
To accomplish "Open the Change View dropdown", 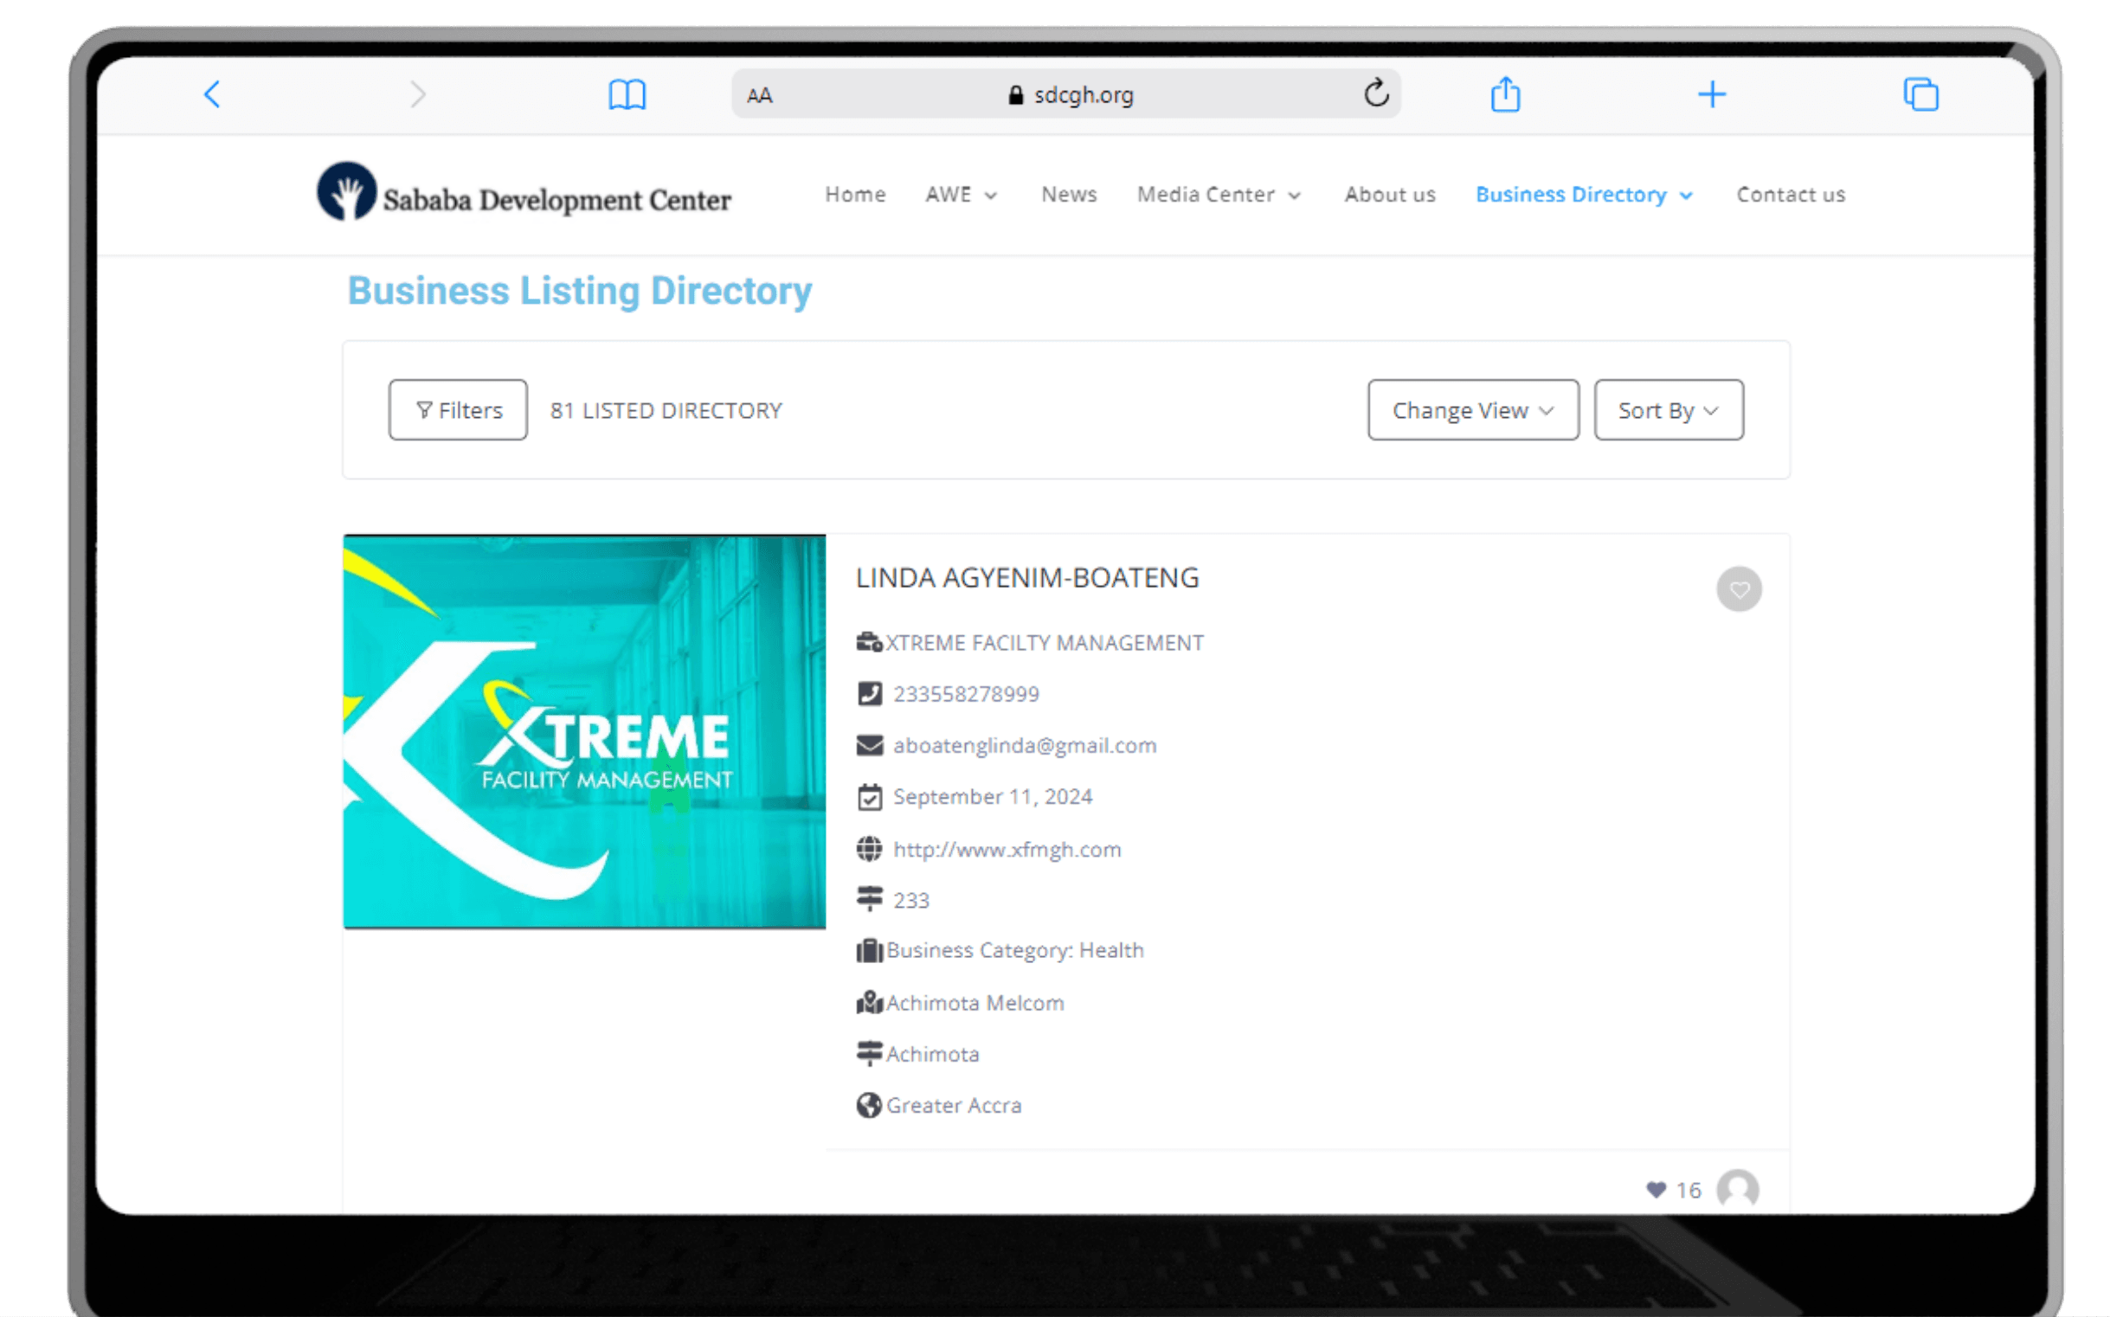I will tap(1473, 409).
